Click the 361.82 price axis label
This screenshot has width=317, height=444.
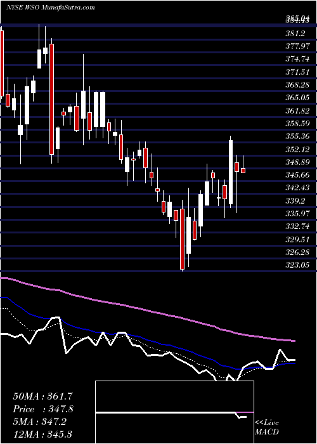(x=299, y=111)
